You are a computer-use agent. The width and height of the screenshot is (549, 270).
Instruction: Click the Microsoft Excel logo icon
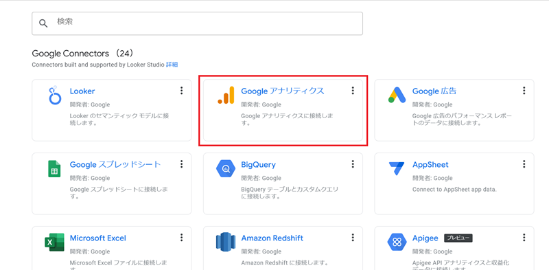[x=54, y=242]
